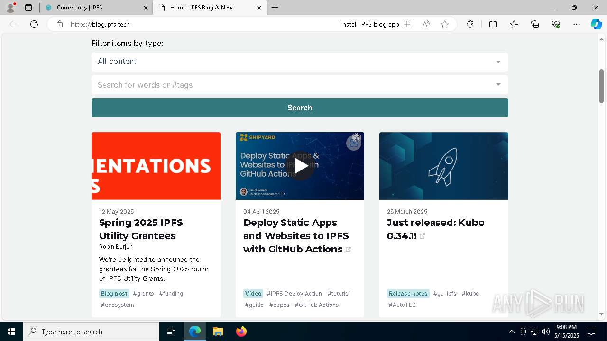The height and width of the screenshot is (341, 607).
Task: Click the back navigation arrow
Action: (13, 24)
